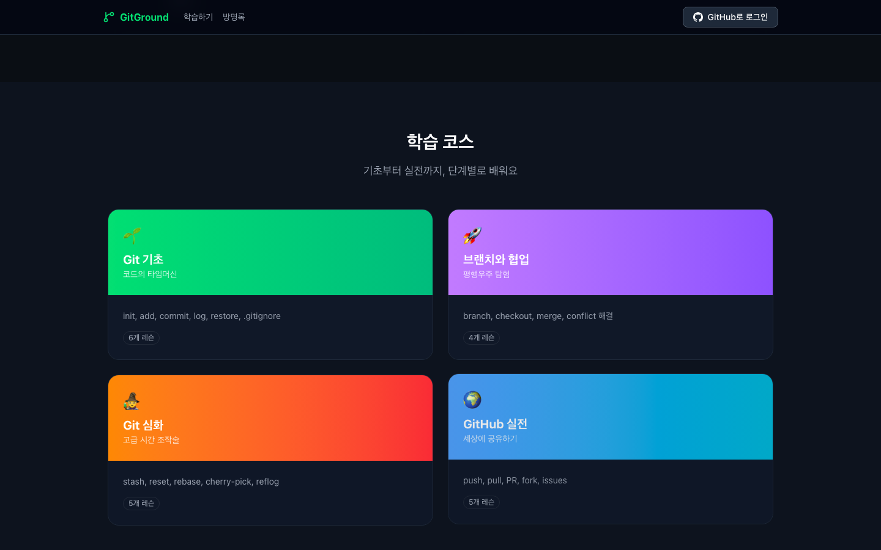Click the wizard icon on Git 심화 card
The height and width of the screenshot is (550, 881).
(x=132, y=401)
